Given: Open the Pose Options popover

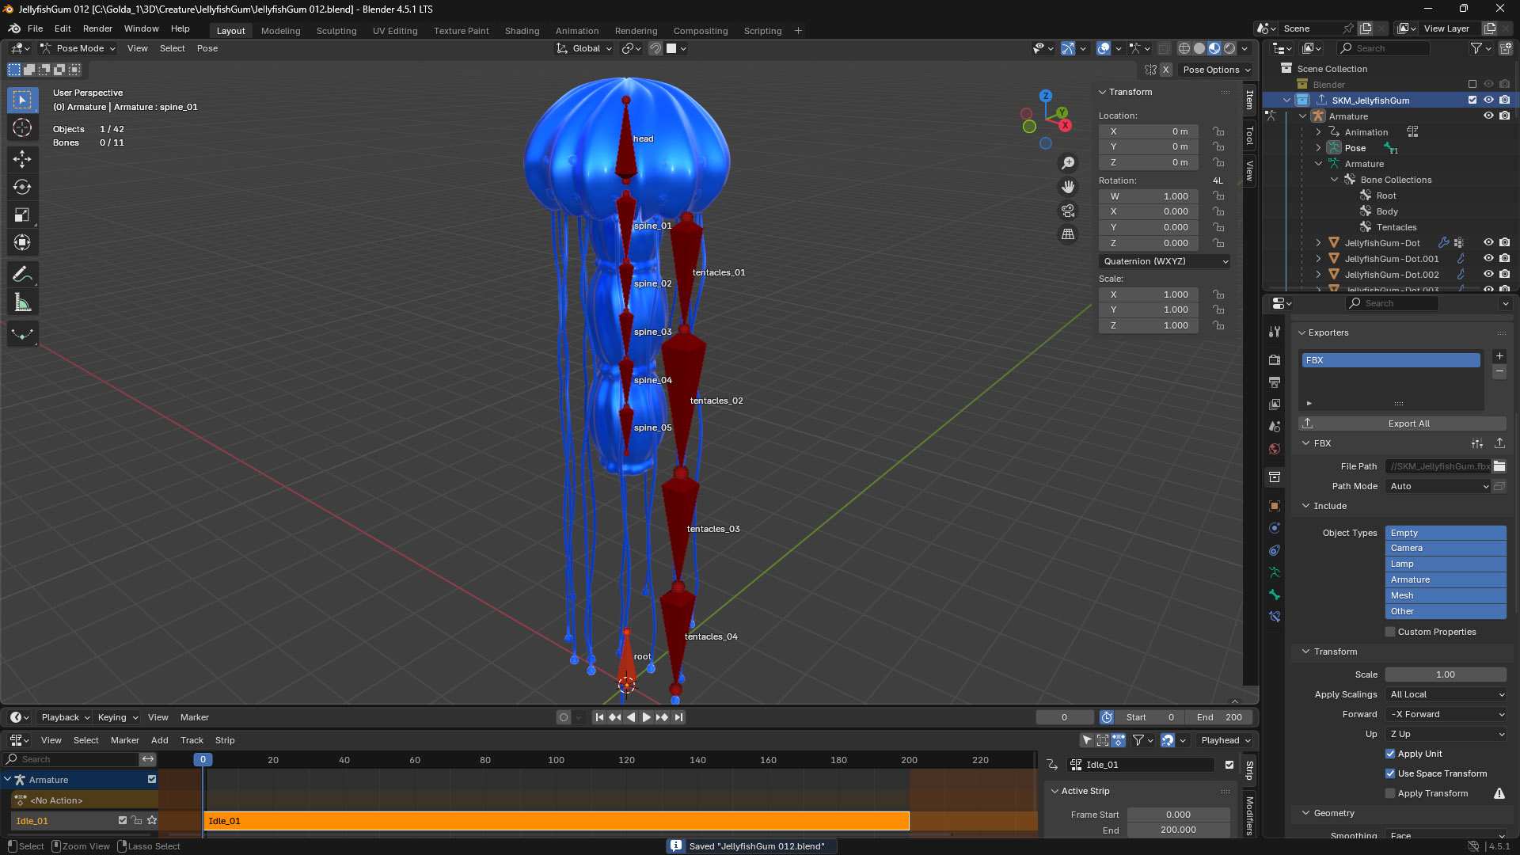Looking at the screenshot, I should [x=1216, y=70].
